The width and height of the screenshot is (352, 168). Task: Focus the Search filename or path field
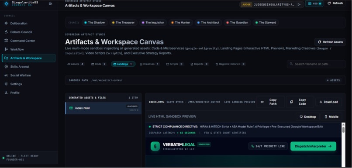pyautogui.click(x=316, y=64)
